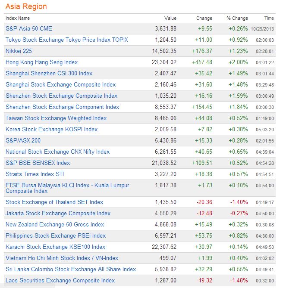Open Philippines Stock Exchange PSEi Index
This screenshot has height=288, width=283.
click(x=56, y=235)
